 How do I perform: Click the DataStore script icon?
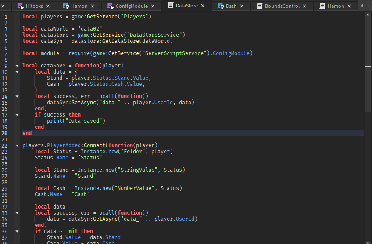(171, 5)
